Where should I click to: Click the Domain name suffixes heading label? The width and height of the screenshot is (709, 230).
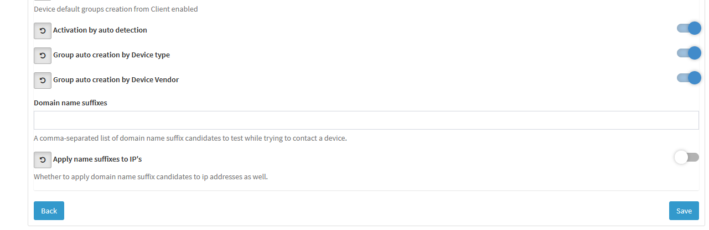70,103
